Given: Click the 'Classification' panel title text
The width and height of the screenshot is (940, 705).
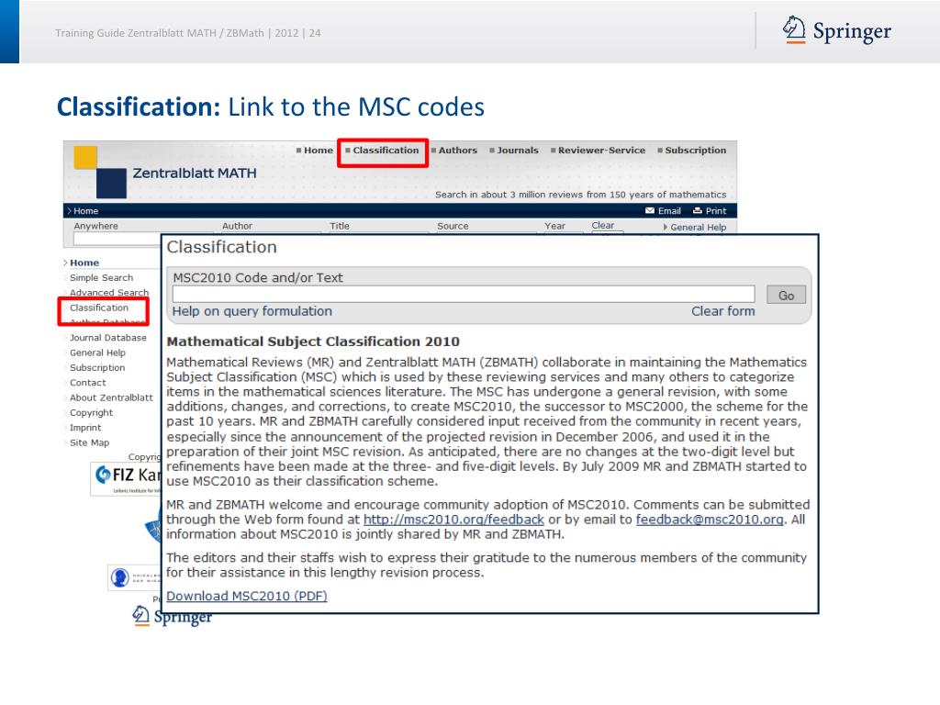Looking at the screenshot, I should pos(222,247).
